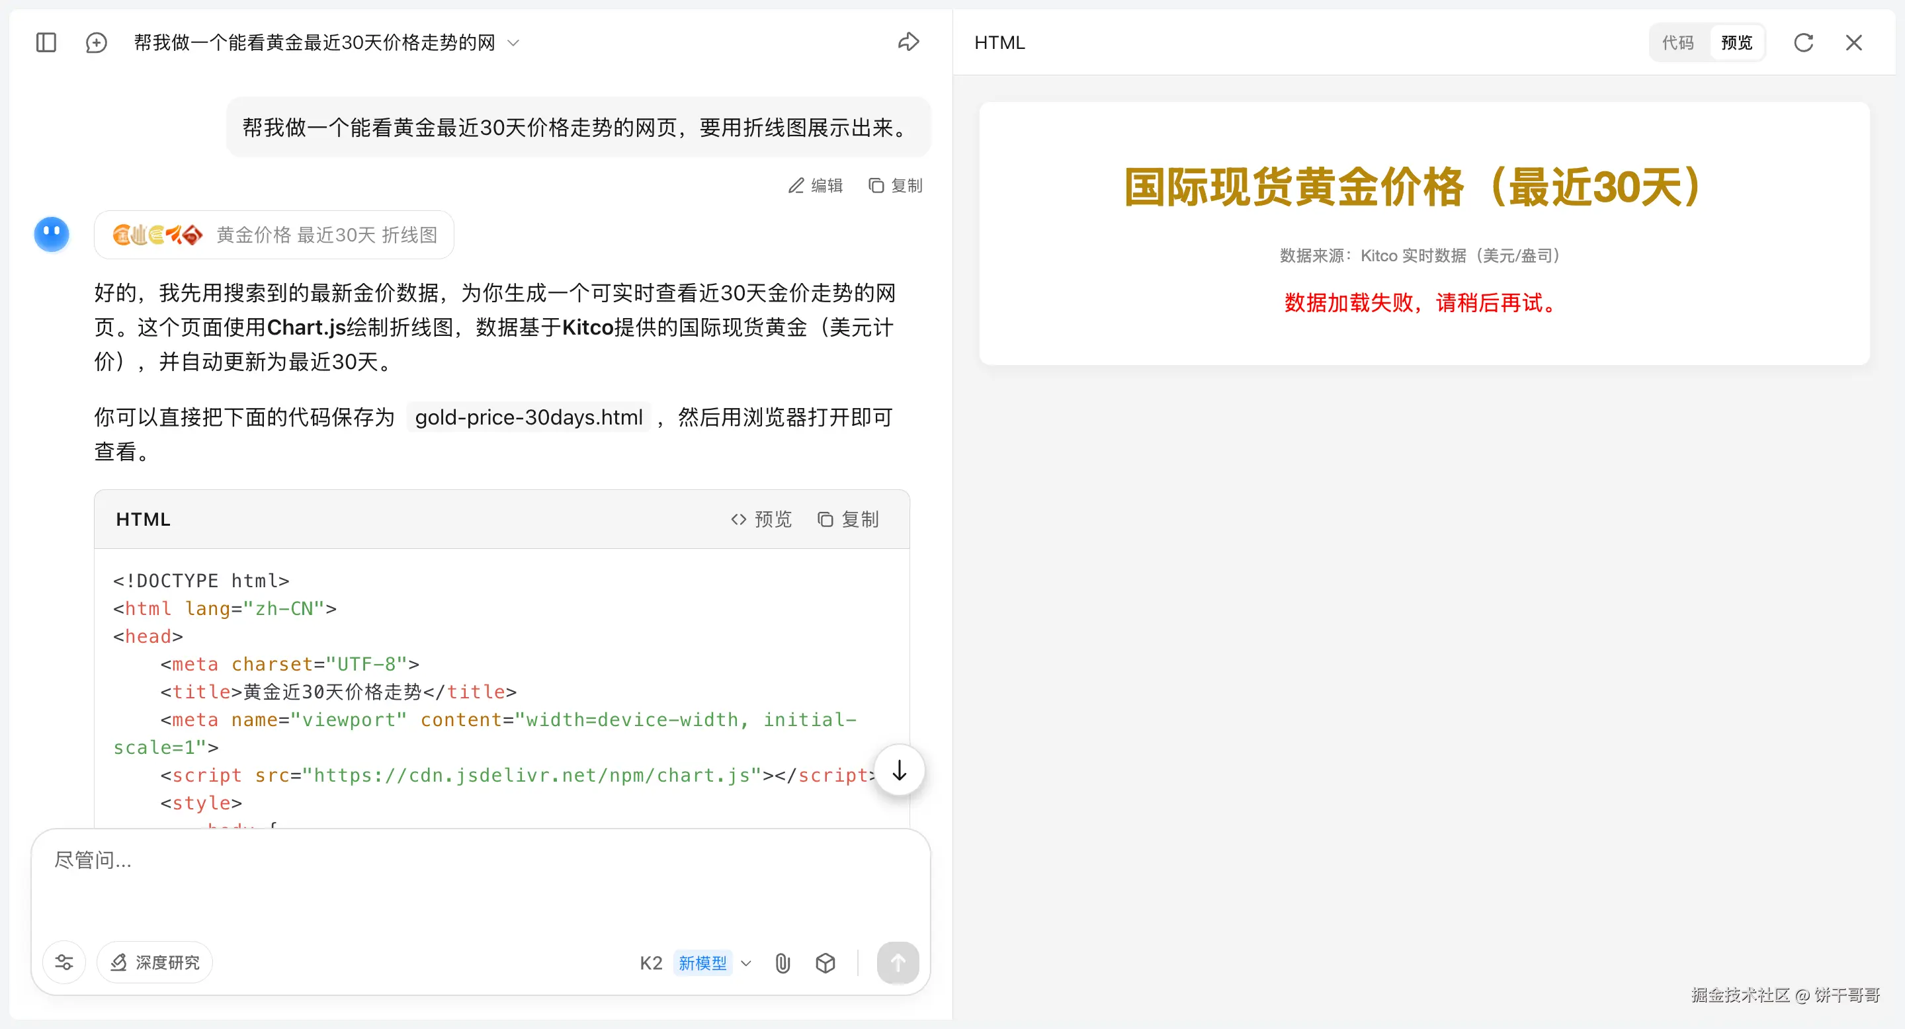The image size is (1905, 1029).
Task: Toggle the left sidebar panel icon
Action: click(46, 42)
